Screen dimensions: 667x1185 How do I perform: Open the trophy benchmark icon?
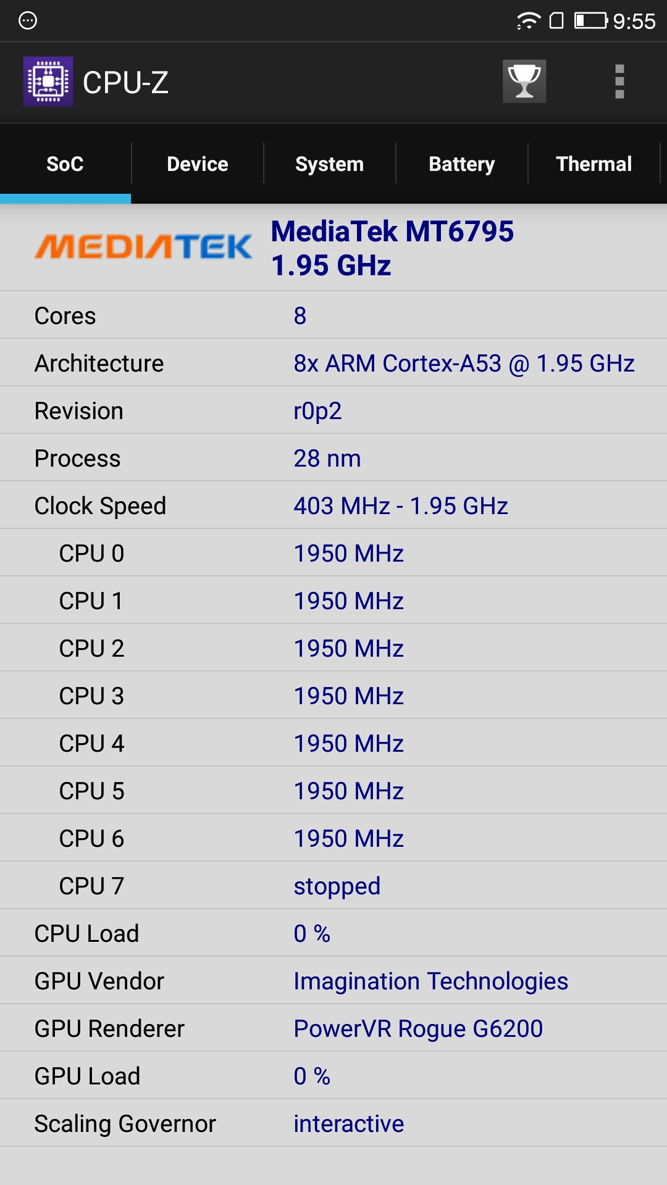524,81
